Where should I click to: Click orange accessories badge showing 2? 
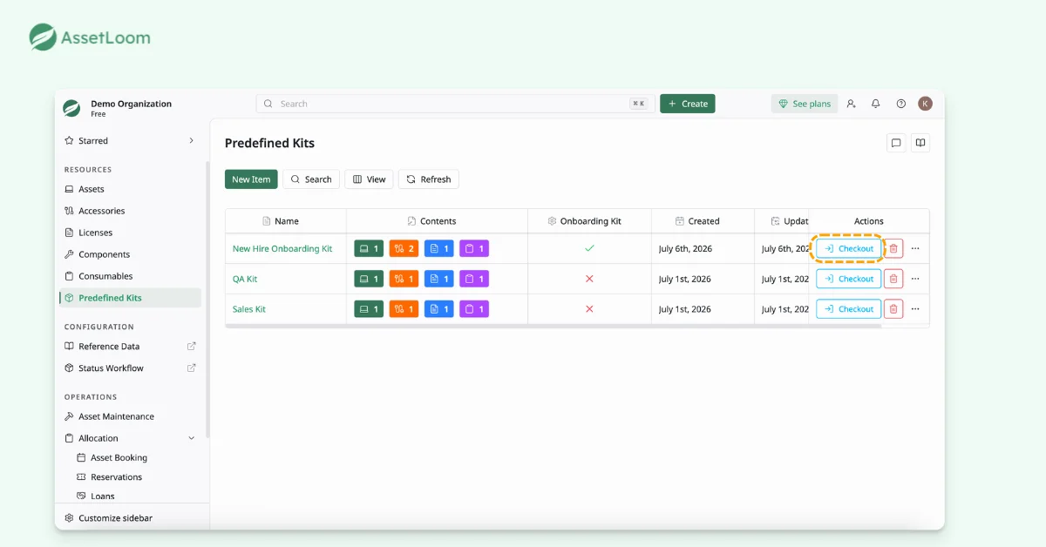click(x=404, y=249)
